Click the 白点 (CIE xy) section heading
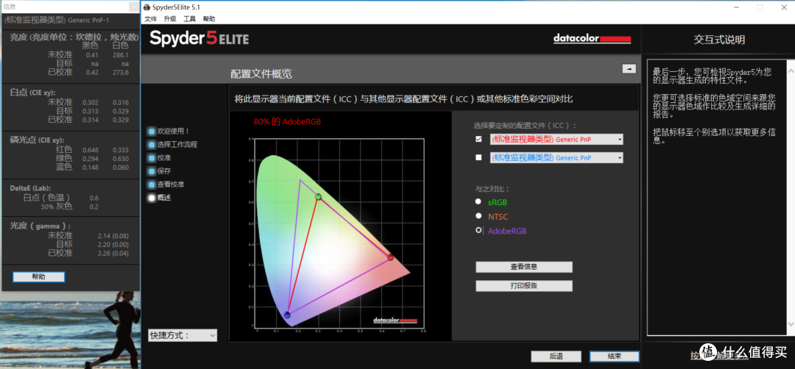This screenshot has width=795, height=369. [33, 93]
